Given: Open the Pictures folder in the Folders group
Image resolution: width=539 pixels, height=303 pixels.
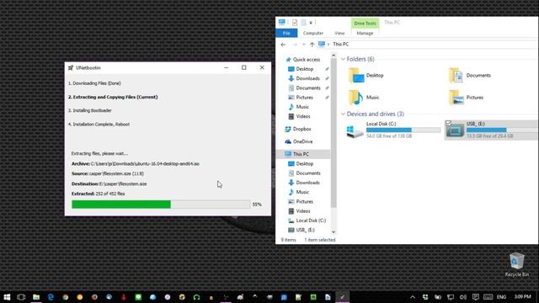Looking at the screenshot, I should [466, 98].
